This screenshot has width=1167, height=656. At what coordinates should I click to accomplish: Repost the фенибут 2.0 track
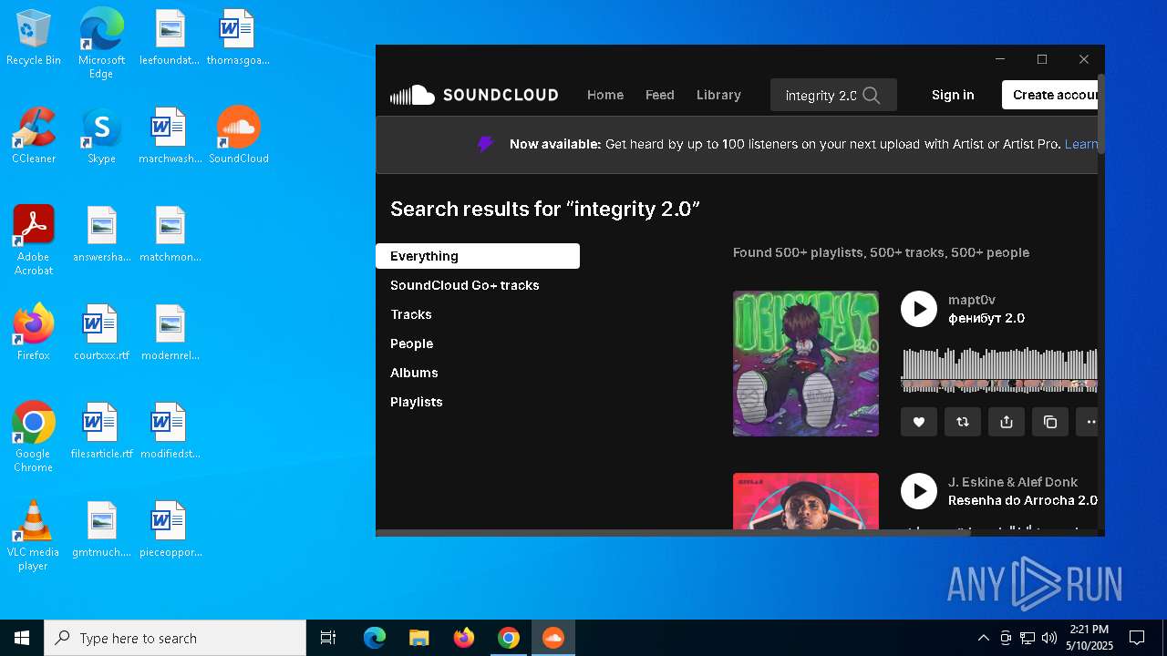pyautogui.click(x=963, y=422)
